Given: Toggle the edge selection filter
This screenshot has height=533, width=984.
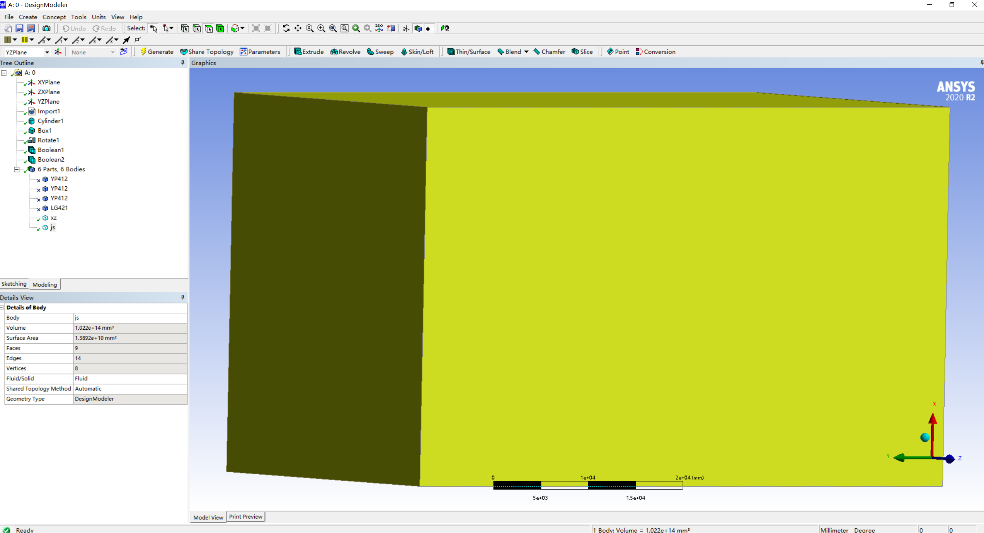Looking at the screenshot, I should [x=197, y=28].
